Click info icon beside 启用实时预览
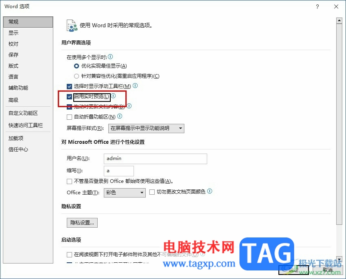346x279 pixels. pyautogui.click(x=113, y=96)
